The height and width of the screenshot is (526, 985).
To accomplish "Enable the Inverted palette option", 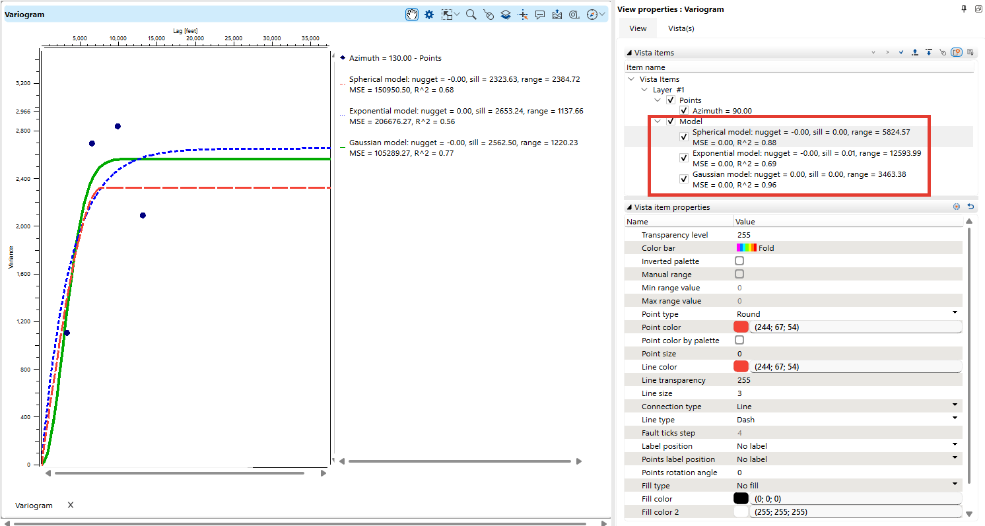I will click(x=739, y=261).
